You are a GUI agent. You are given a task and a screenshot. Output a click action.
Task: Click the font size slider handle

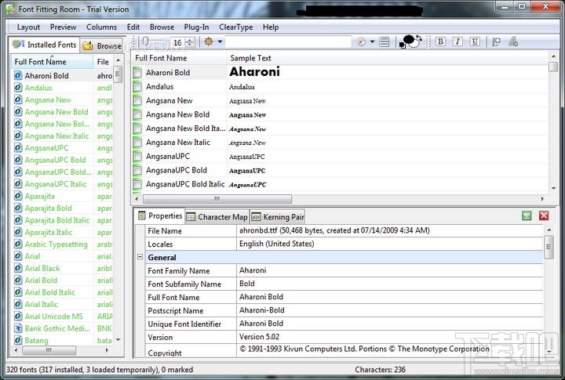145,42
